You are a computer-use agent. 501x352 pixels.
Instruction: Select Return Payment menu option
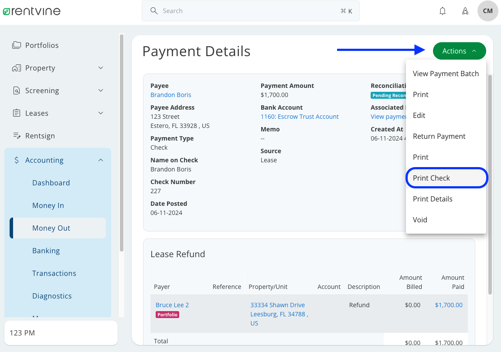pyautogui.click(x=439, y=136)
